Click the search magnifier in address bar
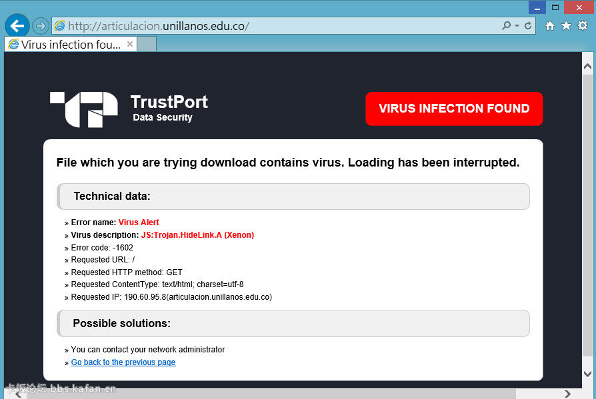 coord(506,26)
